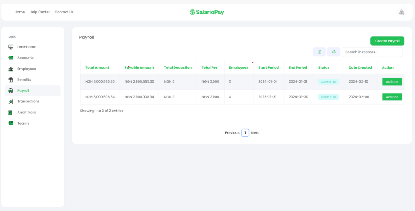This screenshot has height=211, width=415.
Task: Open Actions dropdown for 2024-02-06 payroll
Action: 392,97
